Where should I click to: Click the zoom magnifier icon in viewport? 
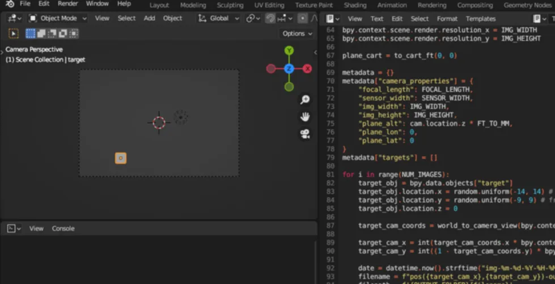click(x=305, y=100)
